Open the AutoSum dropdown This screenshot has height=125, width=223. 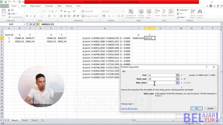(189, 10)
